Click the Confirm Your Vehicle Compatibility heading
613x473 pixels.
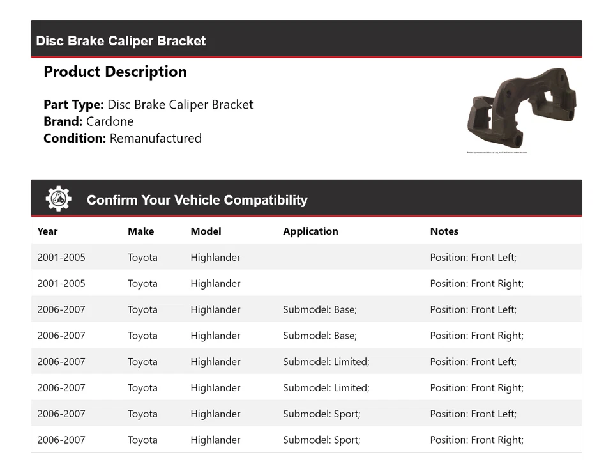point(197,200)
